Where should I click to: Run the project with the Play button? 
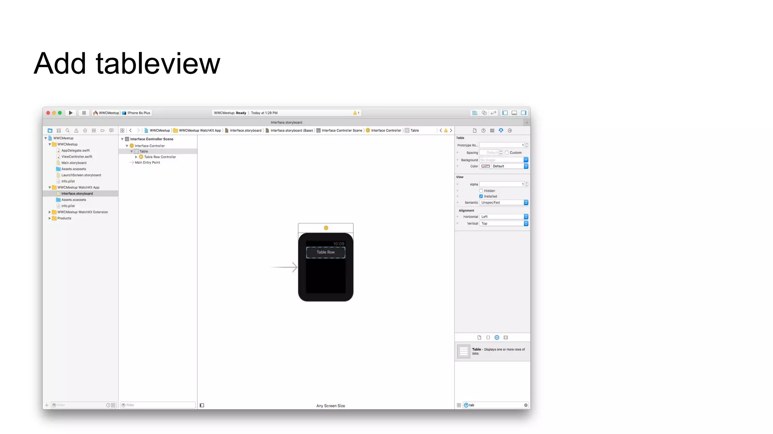[x=71, y=113]
